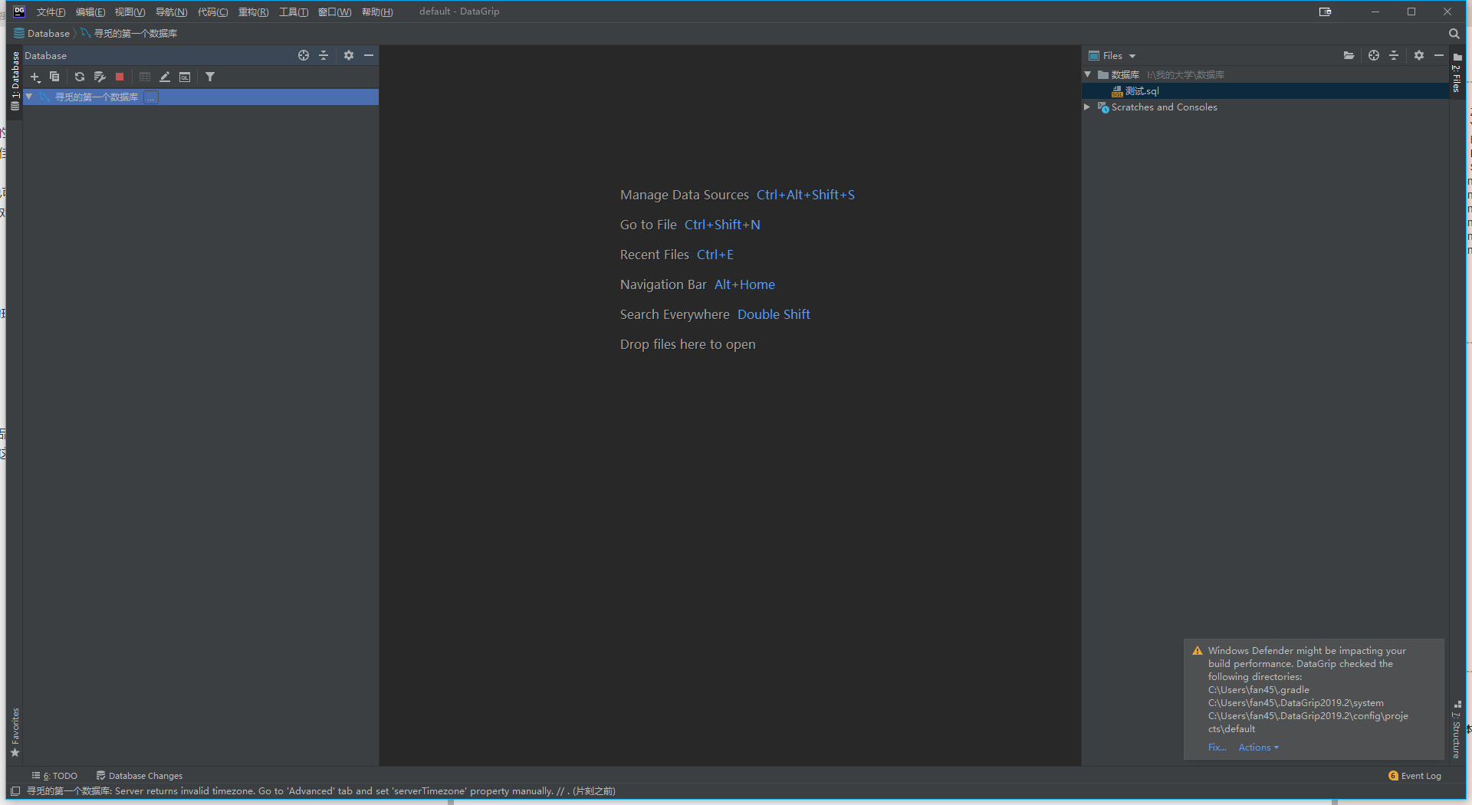1472x805 pixels.
Task: Select the 测试.sql file
Action: click(1142, 91)
